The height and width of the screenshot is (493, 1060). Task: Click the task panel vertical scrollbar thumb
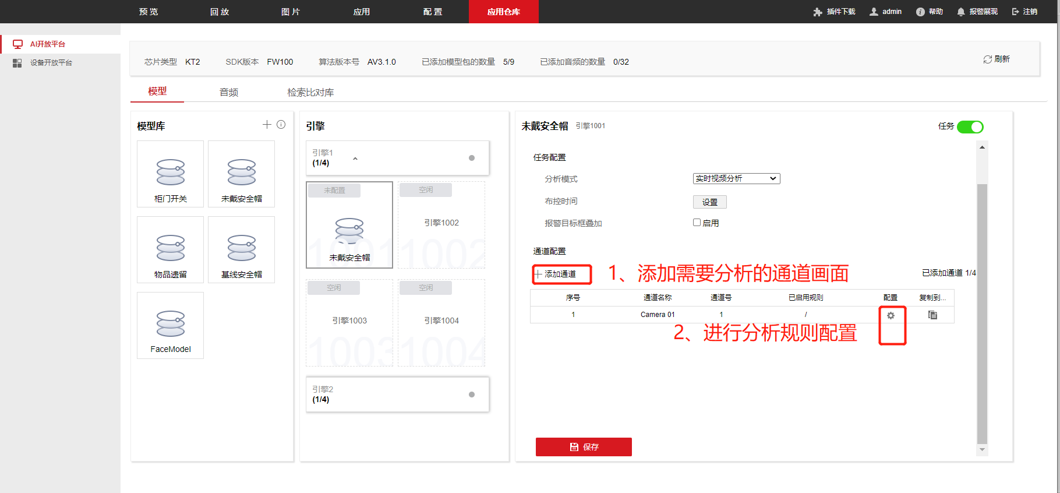pos(982,314)
